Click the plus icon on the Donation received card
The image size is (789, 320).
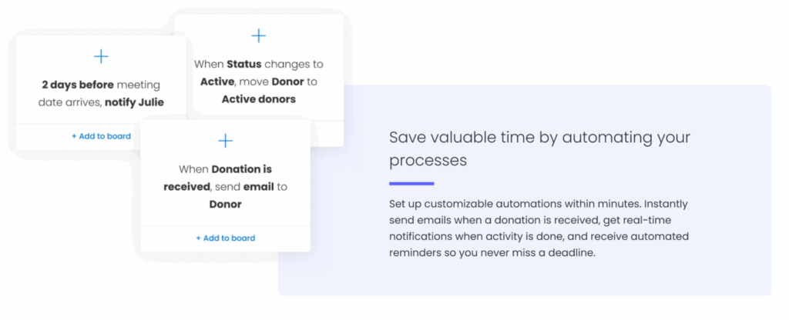tap(226, 141)
